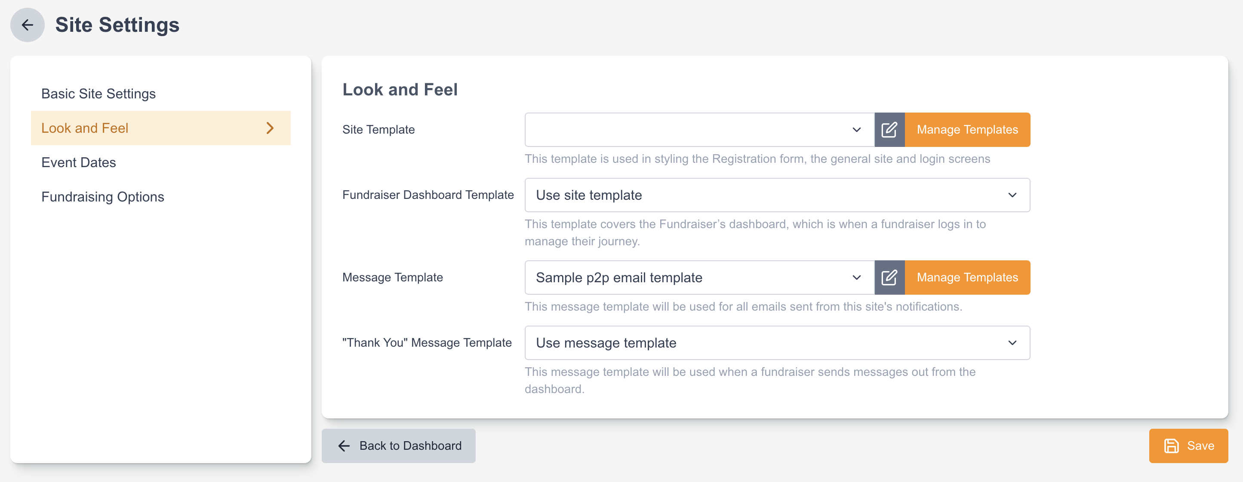
Task: Navigate to Fundraising Options
Action: coord(103,197)
